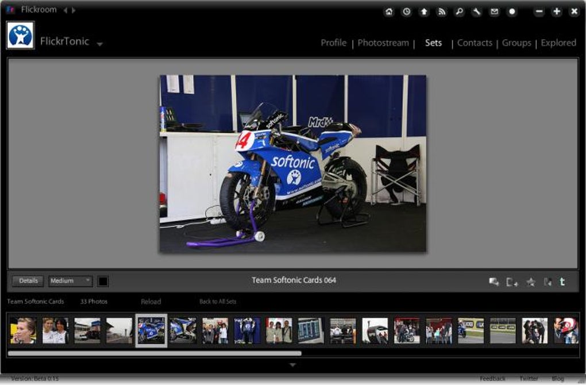The height and width of the screenshot is (385, 586).
Task: Select the blue racing suit thumbnail
Action: click(247, 331)
